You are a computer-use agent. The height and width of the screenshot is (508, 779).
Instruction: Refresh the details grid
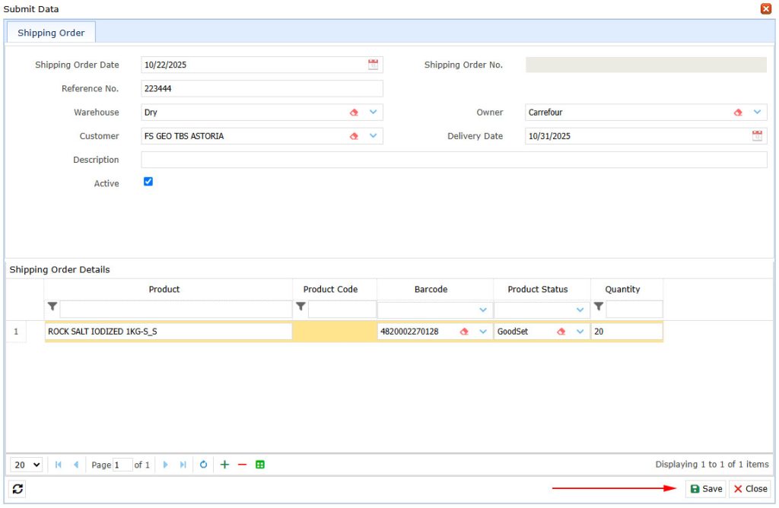(x=203, y=464)
